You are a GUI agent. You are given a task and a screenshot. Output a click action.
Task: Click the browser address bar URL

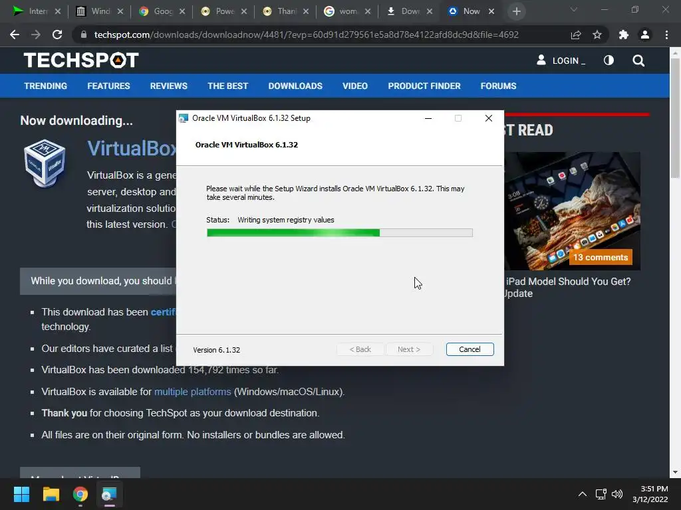point(306,35)
